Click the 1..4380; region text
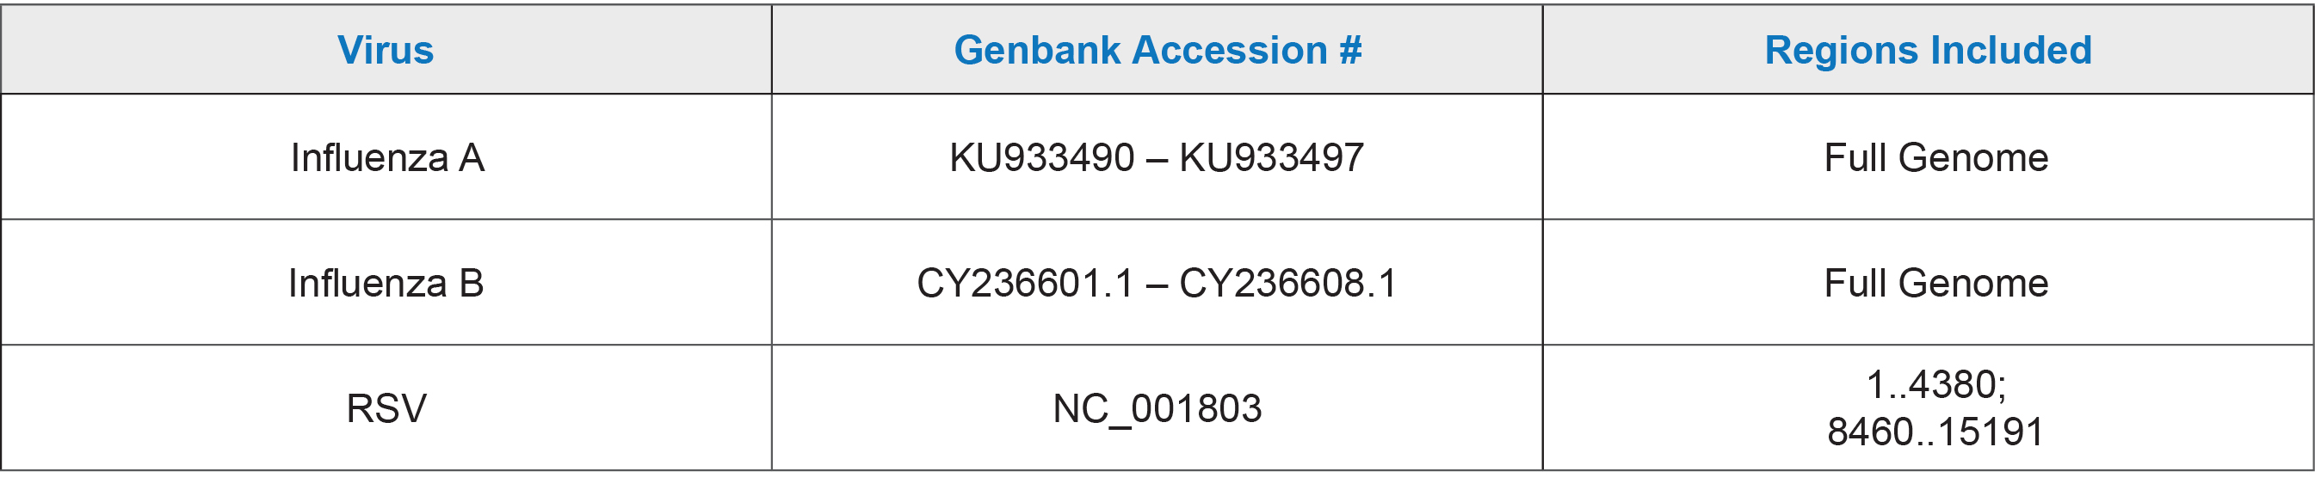 point(1936,385)
